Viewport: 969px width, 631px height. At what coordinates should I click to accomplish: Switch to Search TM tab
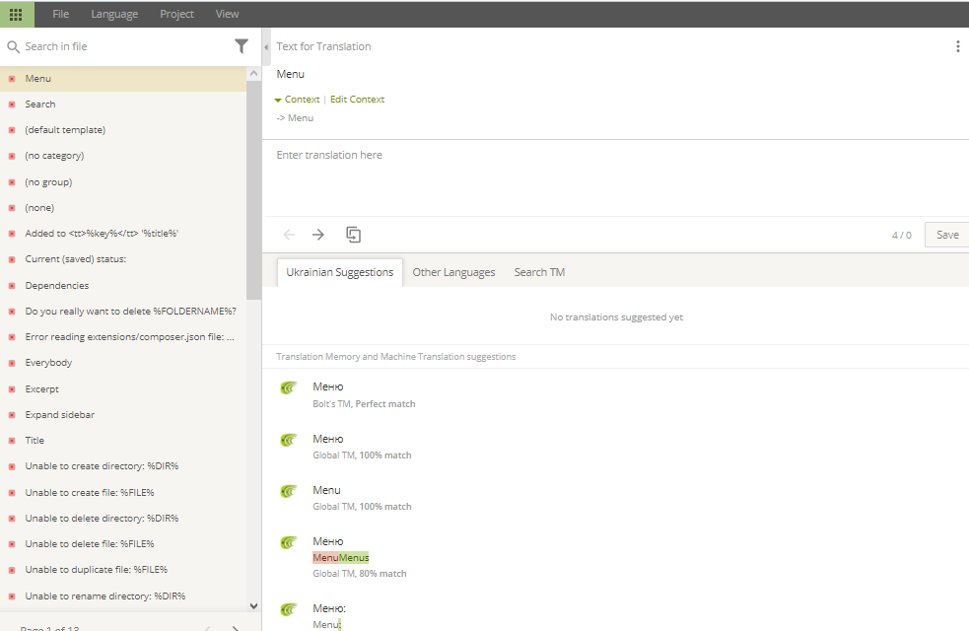[x=539, y=272]
